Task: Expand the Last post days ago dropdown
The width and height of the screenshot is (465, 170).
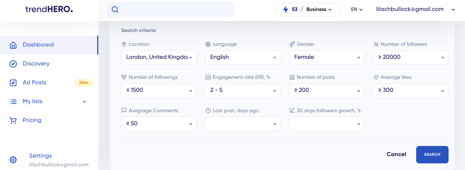Action: pyautogui.click(x=243, y=124)
